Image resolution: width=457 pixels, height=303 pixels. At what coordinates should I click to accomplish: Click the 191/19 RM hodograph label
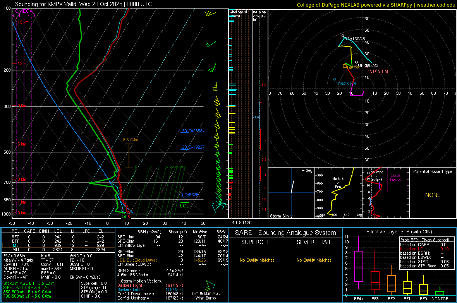point(378,71)
